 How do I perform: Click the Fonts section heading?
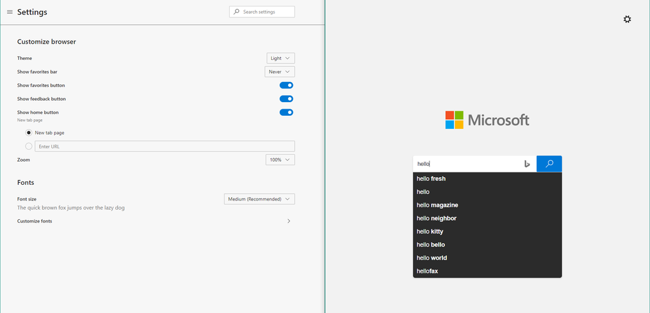point(26,182)
